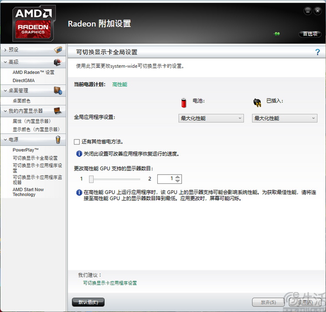Open the DirectGMA page

24,80
